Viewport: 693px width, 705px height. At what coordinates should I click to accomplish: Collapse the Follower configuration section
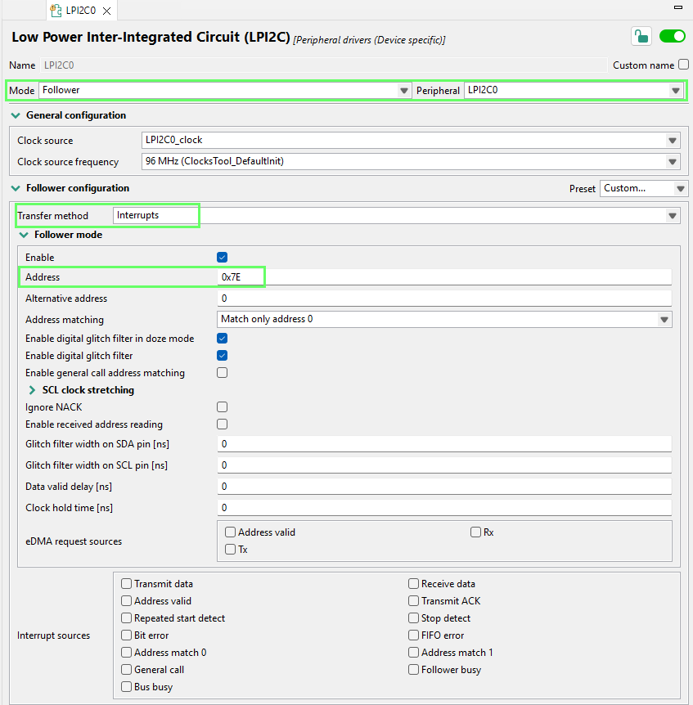click(16, 188)
